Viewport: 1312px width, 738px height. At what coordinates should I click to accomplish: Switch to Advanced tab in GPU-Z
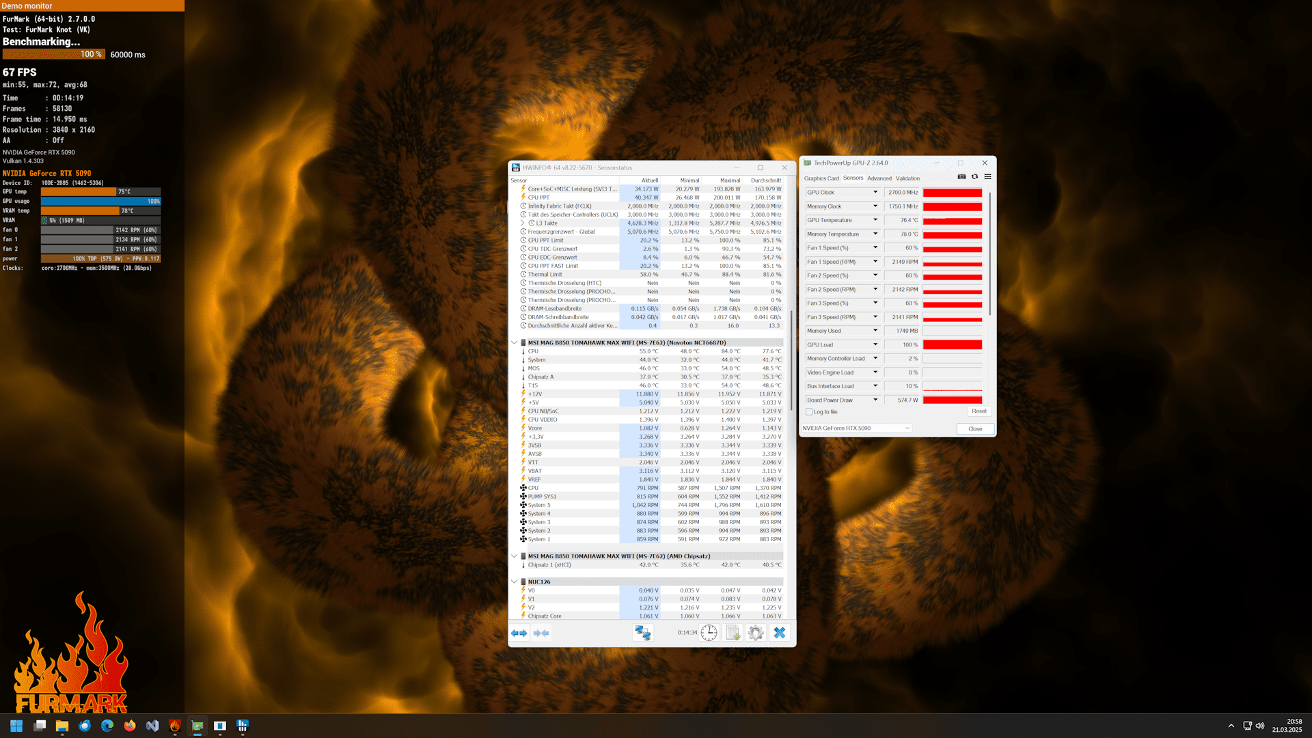pos(879,178)
